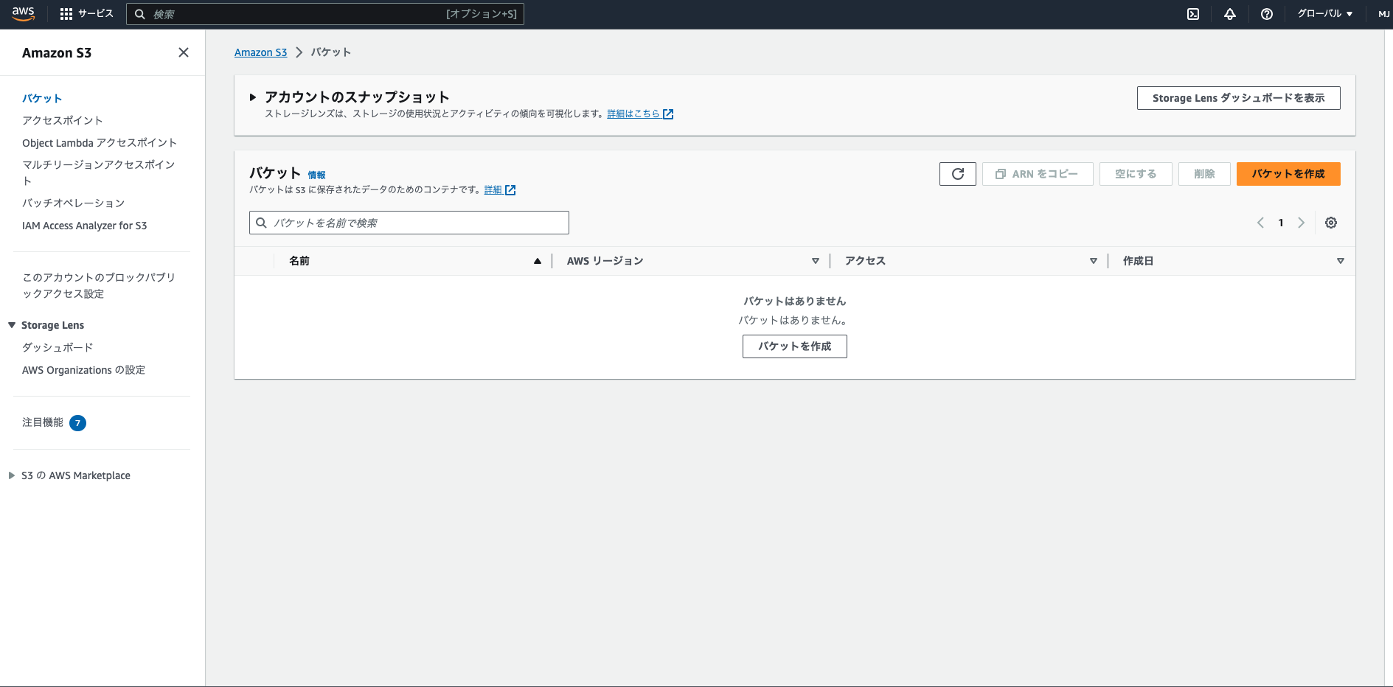Select バケット in the side navigation

click(42, 98)
